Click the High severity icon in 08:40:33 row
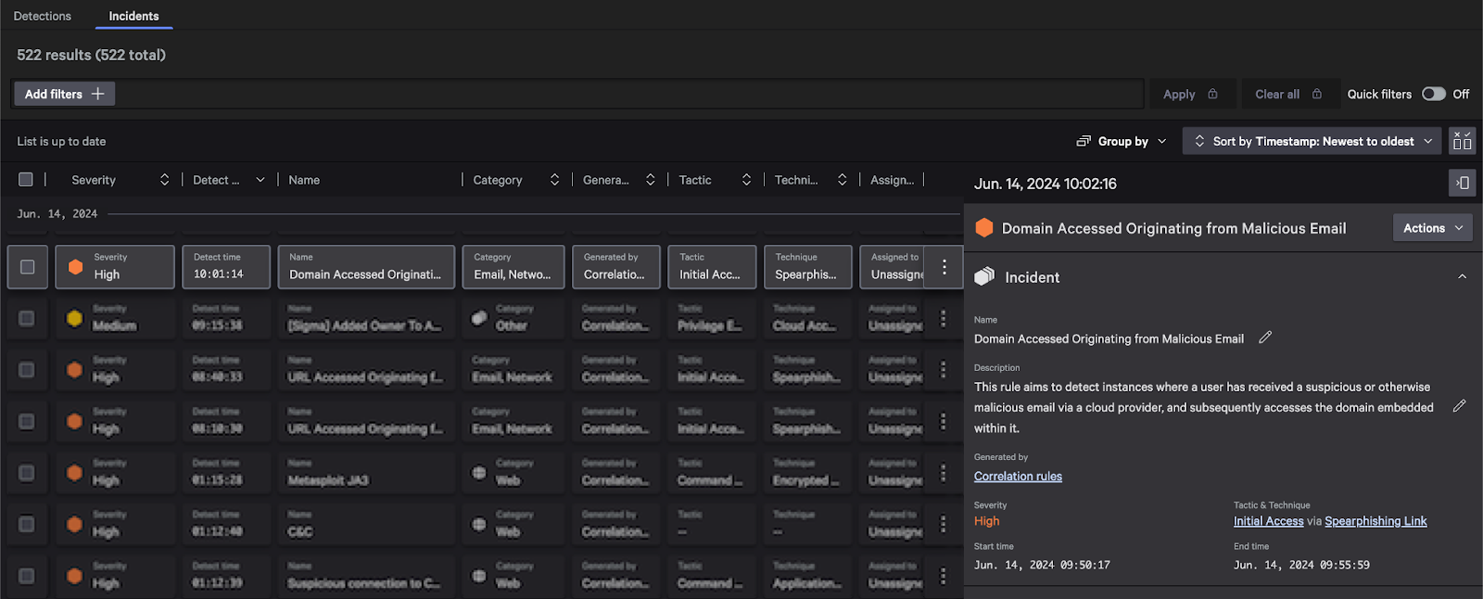Screen dimensions: 1483x599 (75, 370)
